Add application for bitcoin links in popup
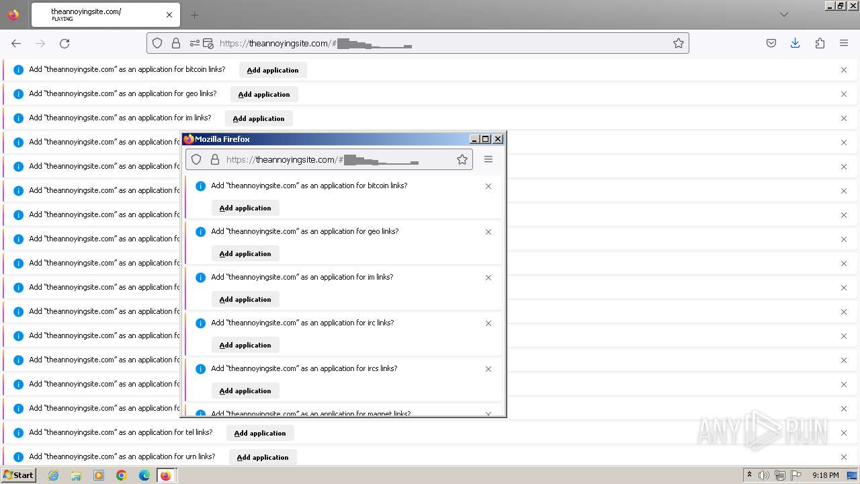Screen dimensions: 860x484 (x=245, y=208)
